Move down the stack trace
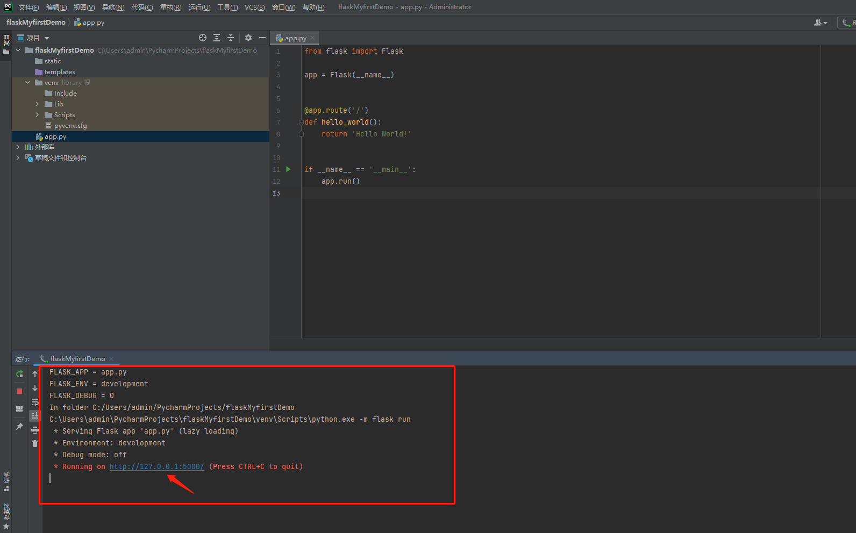 35,388
